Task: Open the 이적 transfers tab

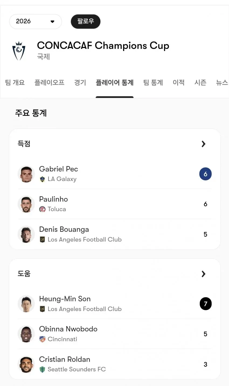Action: pyautogui.click(x=179, y=83)
